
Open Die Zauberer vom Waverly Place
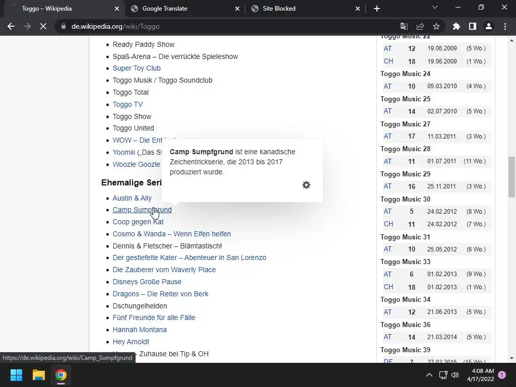point(164,270)
